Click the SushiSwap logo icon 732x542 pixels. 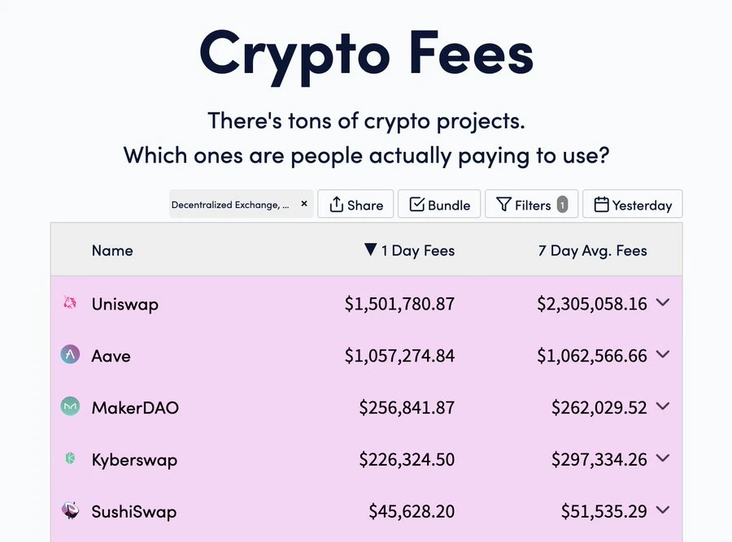click(70, 510)
